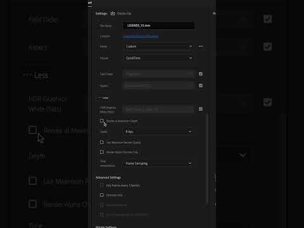Click the Settings panel header label

click(101, 13)
